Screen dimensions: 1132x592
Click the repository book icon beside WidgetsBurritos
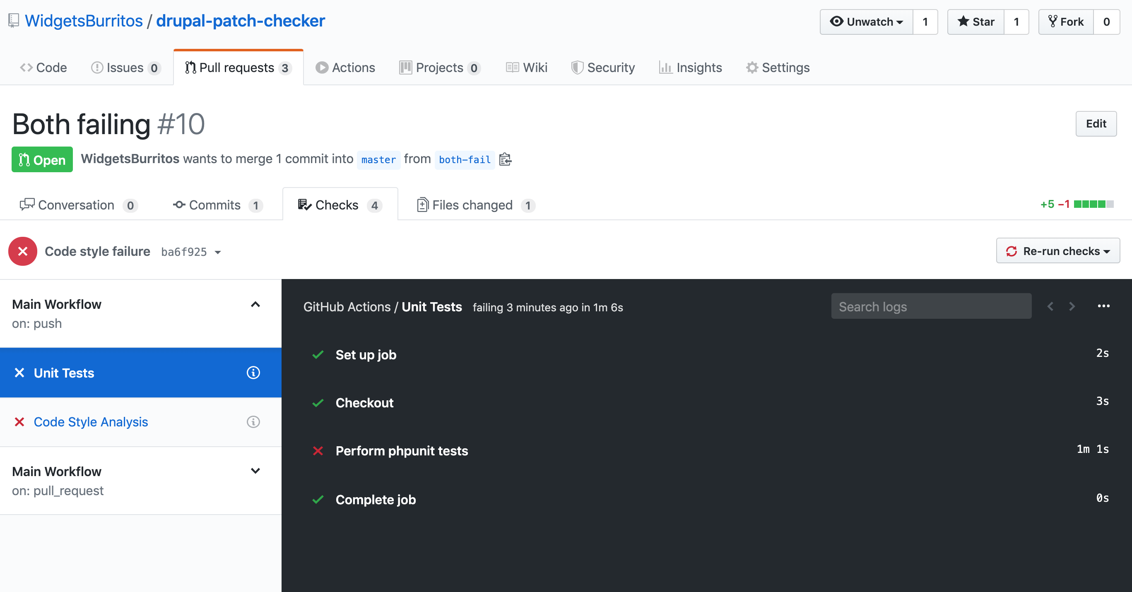(x=14, y=21)
